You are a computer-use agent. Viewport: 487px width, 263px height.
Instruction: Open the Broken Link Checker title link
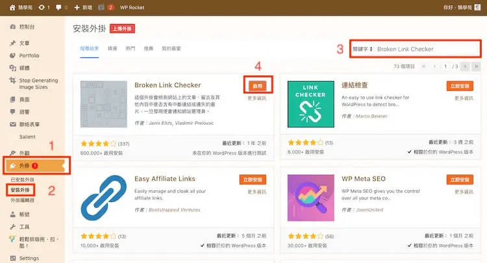tap(168, 85)
